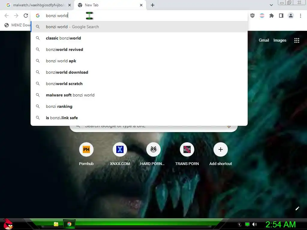Click the 2:54 AM clock
The height and width of the screenshot is (230, 307).
pyautogui.click(x=281, y=224)
